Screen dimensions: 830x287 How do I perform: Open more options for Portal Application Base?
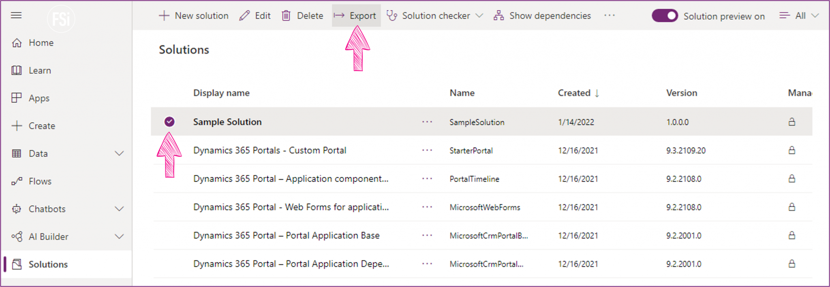point(427,235)
